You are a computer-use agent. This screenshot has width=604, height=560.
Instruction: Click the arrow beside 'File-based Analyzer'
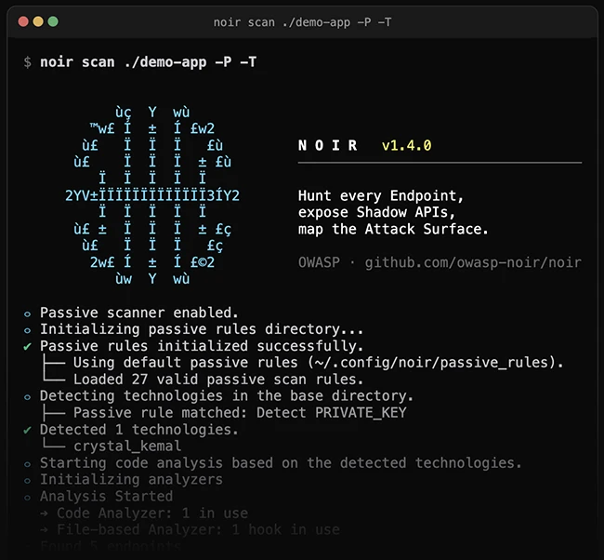pos(44,530)
